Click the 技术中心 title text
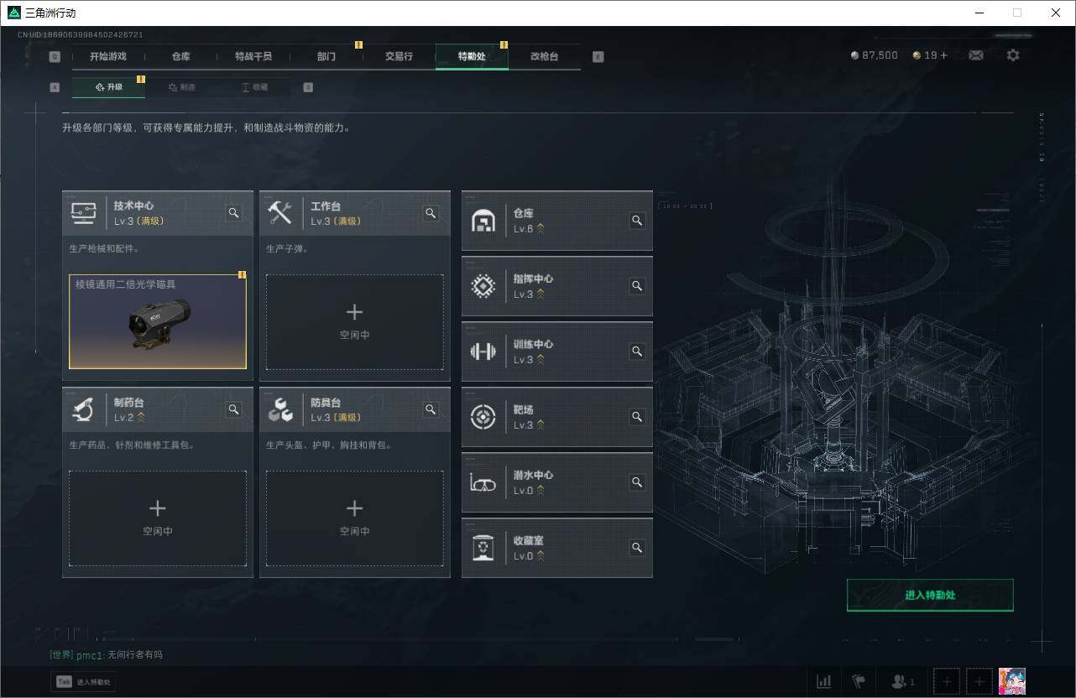 [133, 206]
